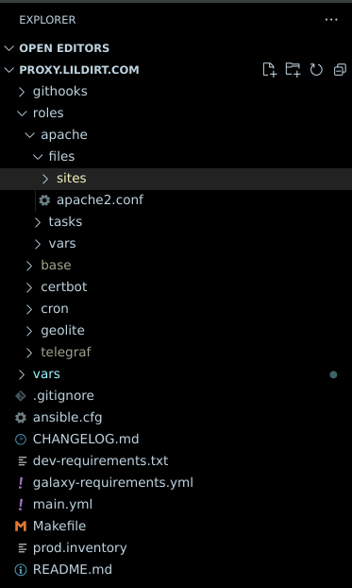Select the cron folder label
This screenshot has height=588, width=352.
[55, 308]
